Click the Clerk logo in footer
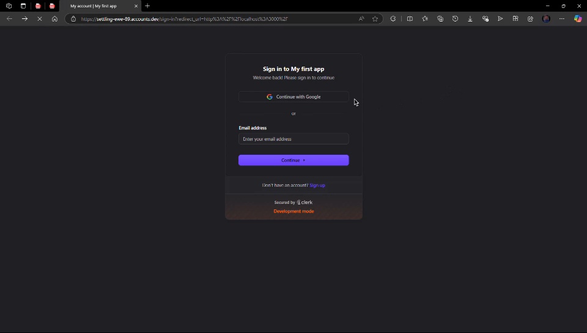Viewport: 587px width, 333px height. coord(305,202)
